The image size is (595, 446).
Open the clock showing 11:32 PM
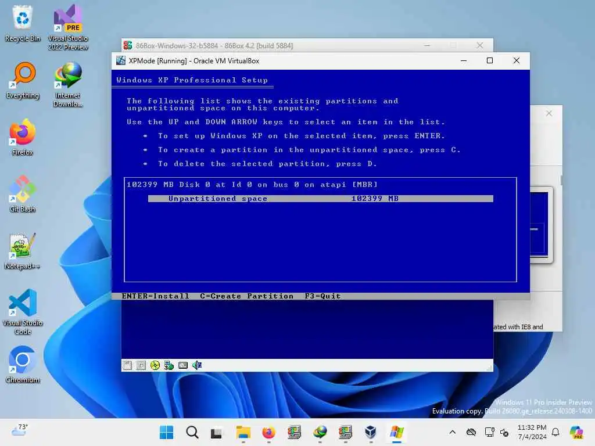coord(532,432)
